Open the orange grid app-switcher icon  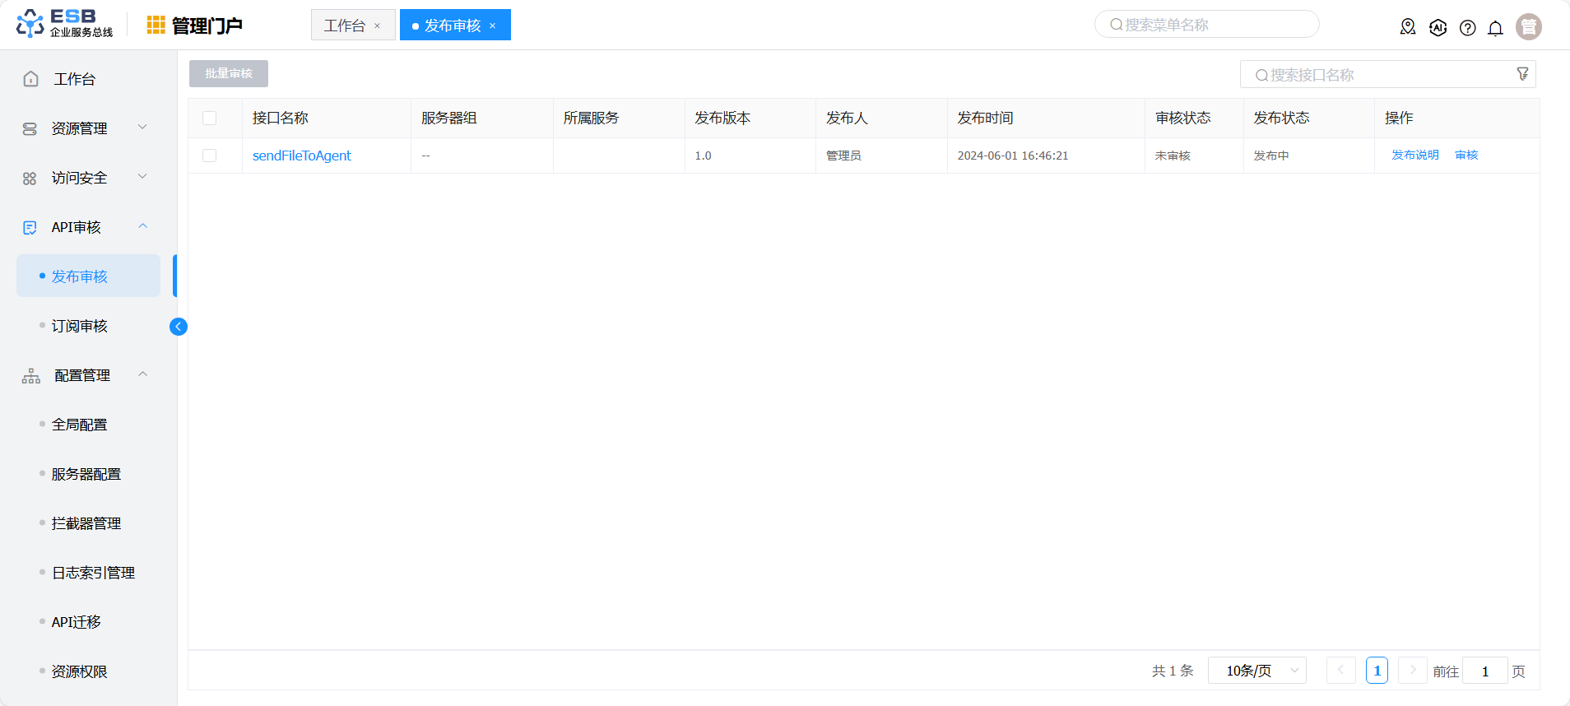point(156,26)
